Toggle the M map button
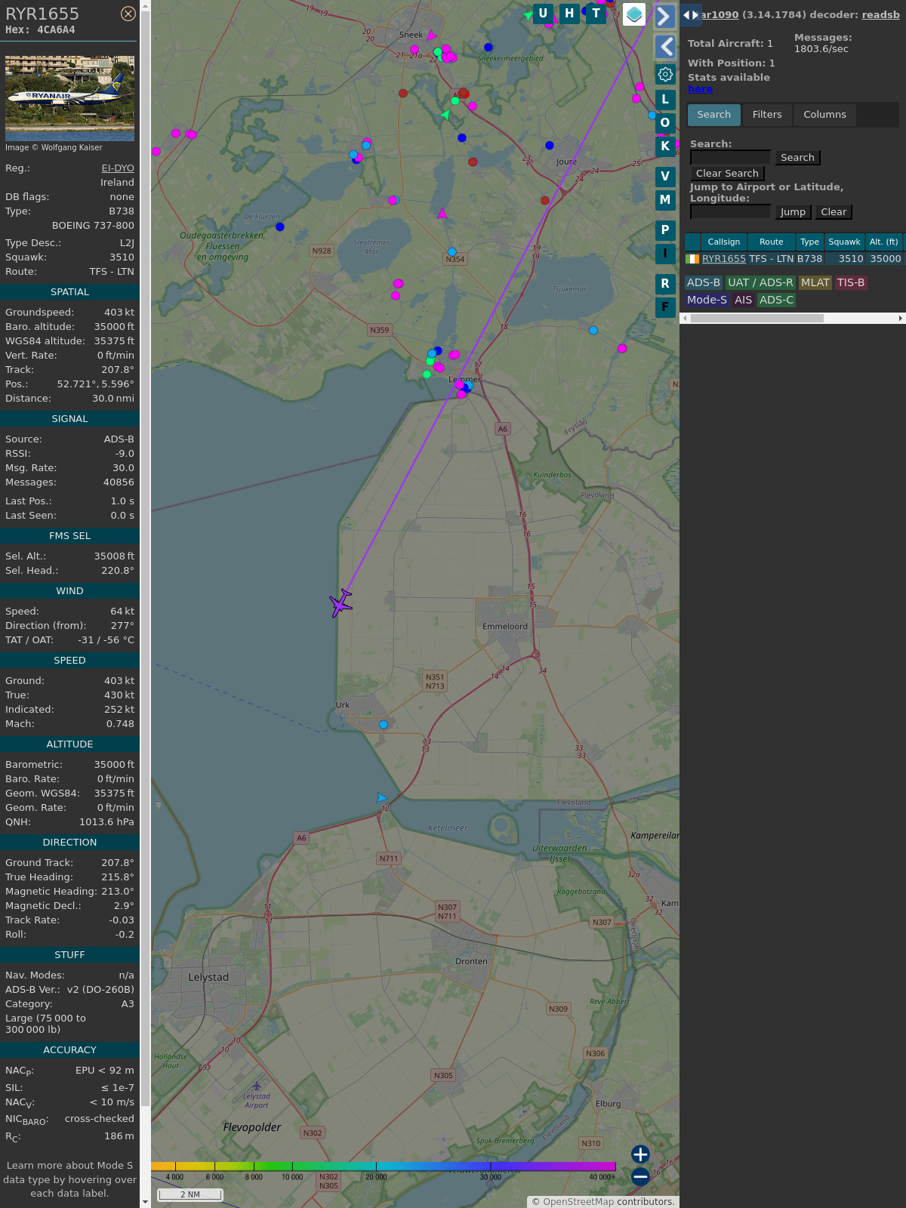The width and height of the screenshot is (906, 1208). pyautogui.click(x=665, y=200)
